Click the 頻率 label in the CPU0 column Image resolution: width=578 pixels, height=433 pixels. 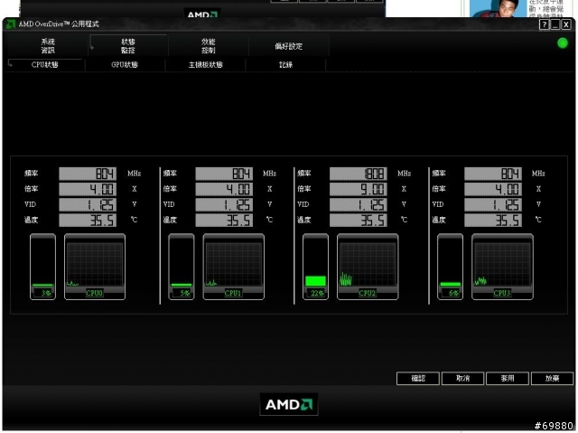32,174
